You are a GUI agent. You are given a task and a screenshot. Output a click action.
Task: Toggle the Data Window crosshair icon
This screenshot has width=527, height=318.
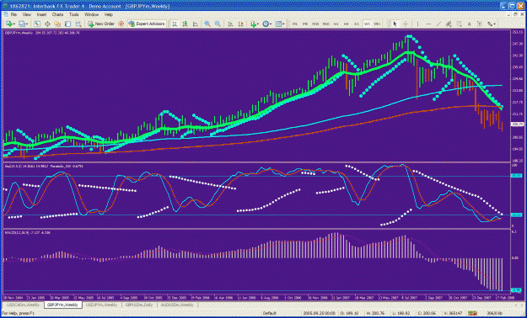[47, 24]
